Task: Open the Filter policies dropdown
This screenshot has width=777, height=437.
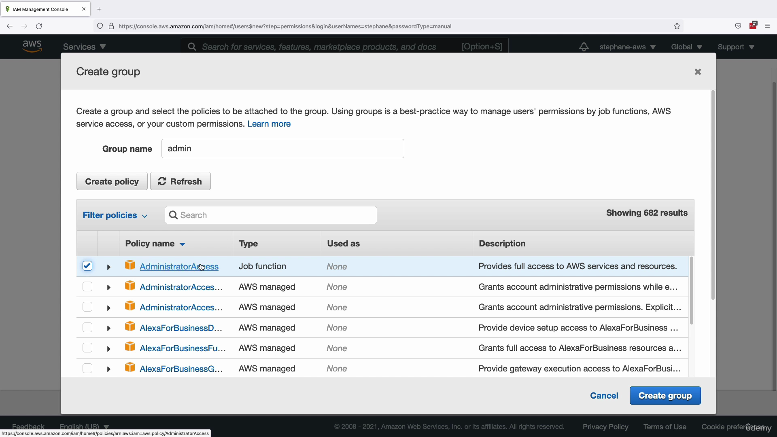Action: pos(115,215)
